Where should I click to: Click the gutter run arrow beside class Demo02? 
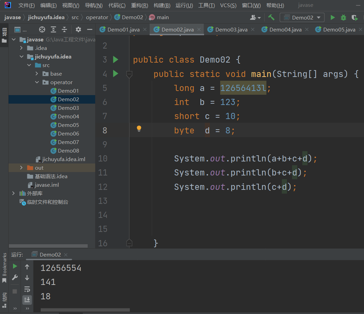click(x=115, y=60)
